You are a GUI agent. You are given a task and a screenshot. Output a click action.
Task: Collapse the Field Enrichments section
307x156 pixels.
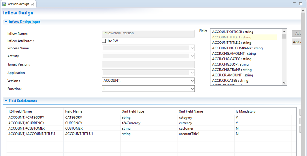(x=6, y=101)
